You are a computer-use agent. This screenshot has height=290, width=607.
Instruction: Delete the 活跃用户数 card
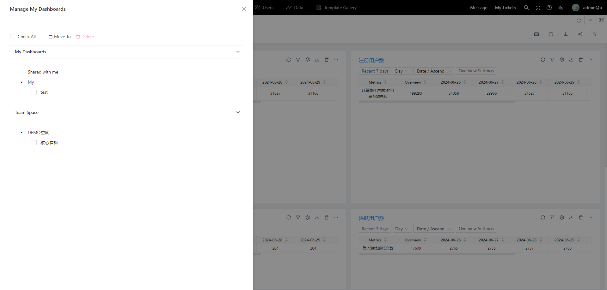(581, 217)
